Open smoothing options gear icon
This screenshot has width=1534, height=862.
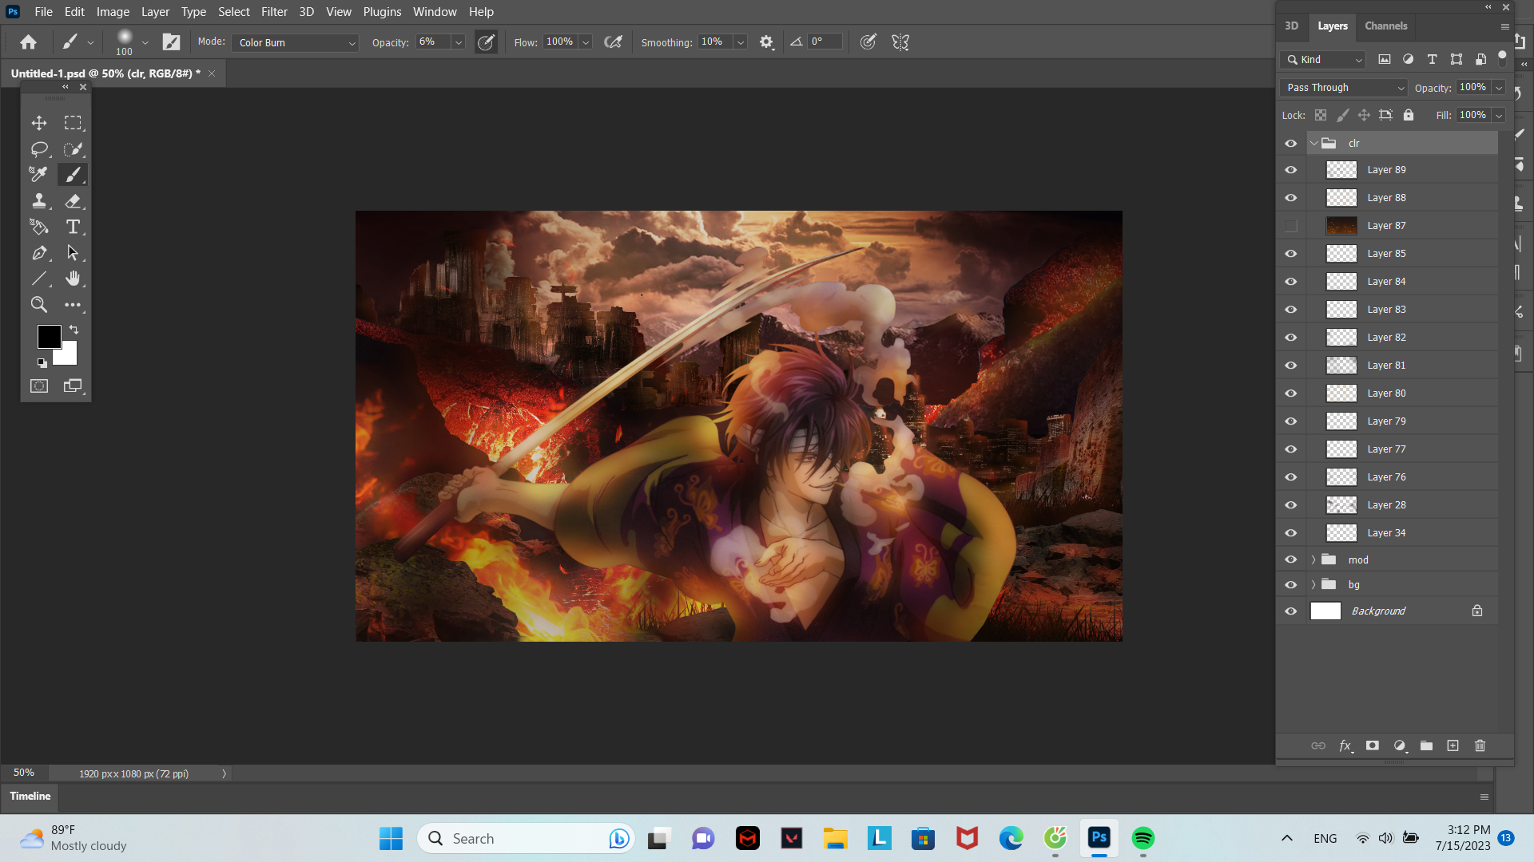[x=766, y=42]
